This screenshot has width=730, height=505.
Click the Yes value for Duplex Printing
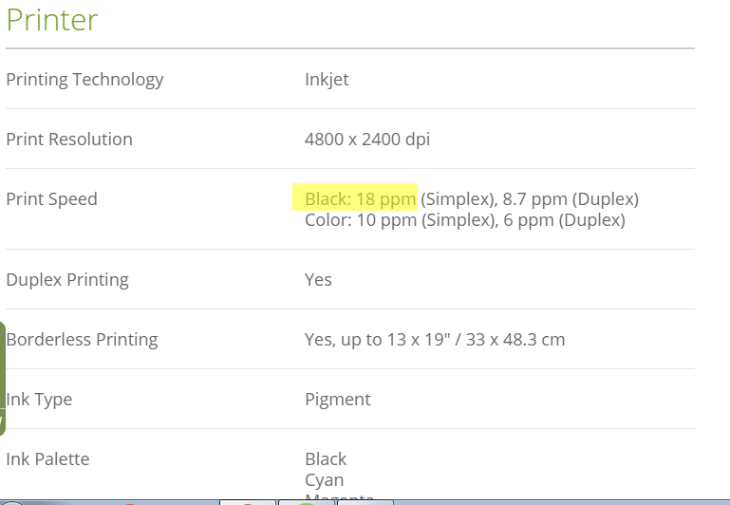coord(318,280)
